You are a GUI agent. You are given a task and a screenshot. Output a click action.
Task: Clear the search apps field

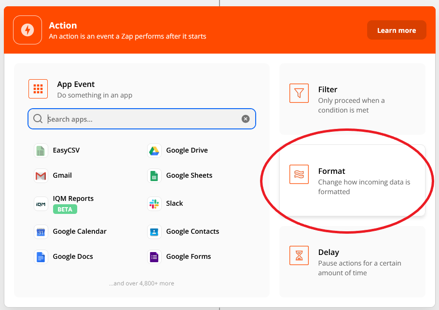[x=246, y=119]
